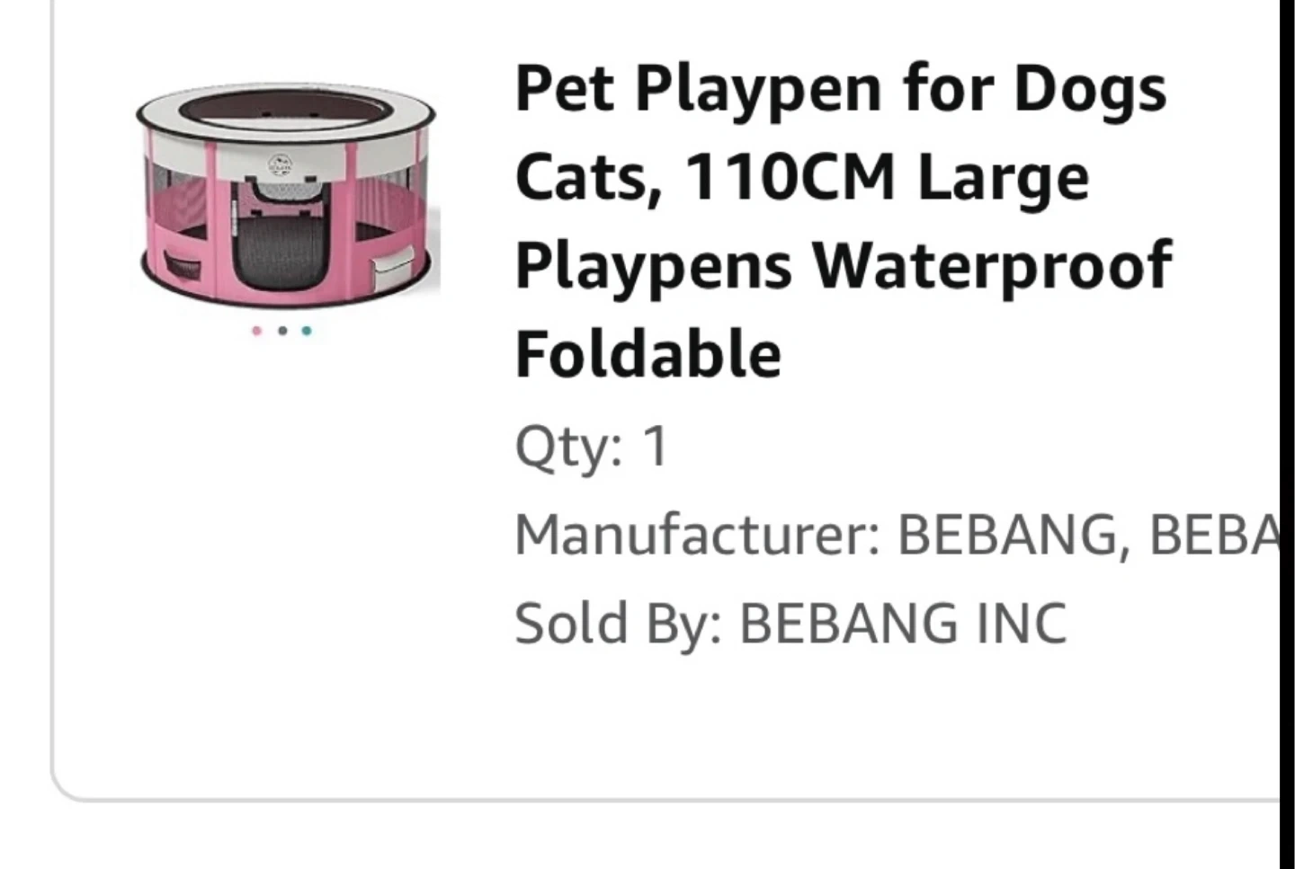
Task: Click Playpens Waterproof in the title
Action: (842, 264)
